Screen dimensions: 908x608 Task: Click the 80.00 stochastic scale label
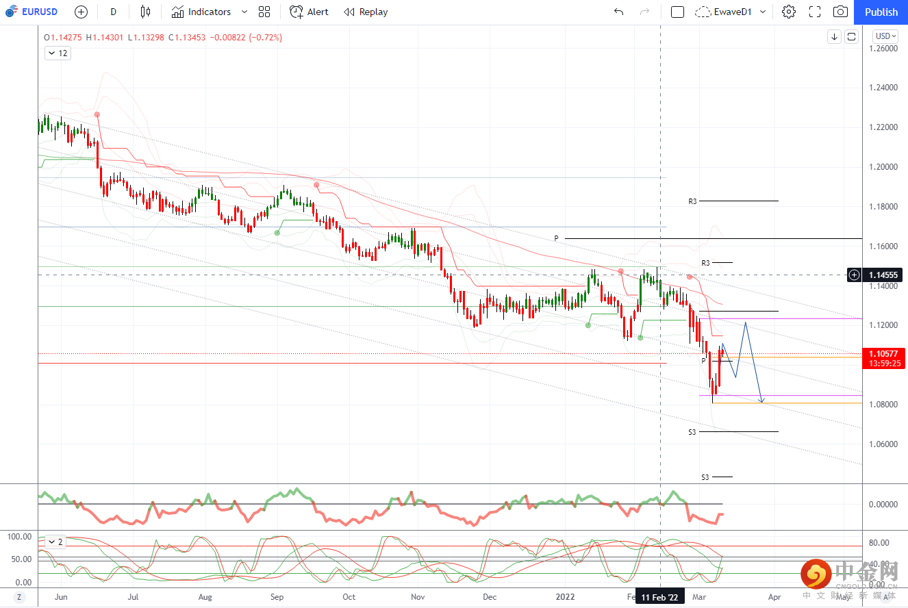pos(879,543)
